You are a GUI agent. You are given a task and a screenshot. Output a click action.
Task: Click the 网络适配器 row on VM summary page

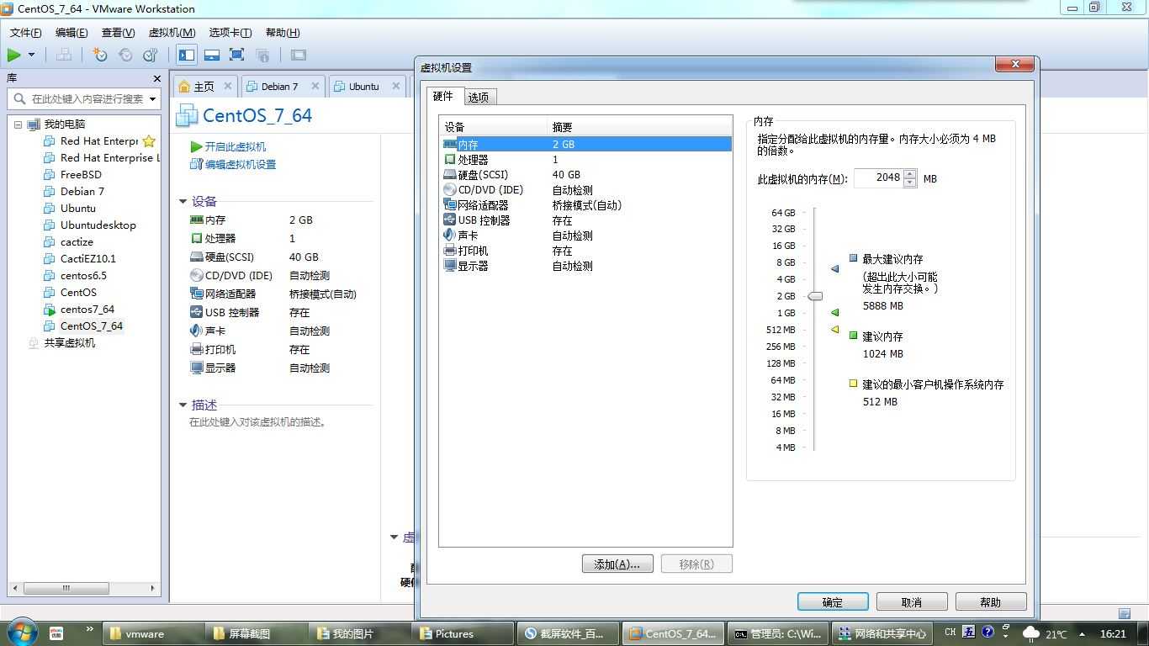coord(273,294)
